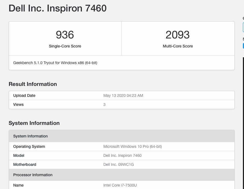Select the model value Dell Inc. Inspiron 7460

122,155
